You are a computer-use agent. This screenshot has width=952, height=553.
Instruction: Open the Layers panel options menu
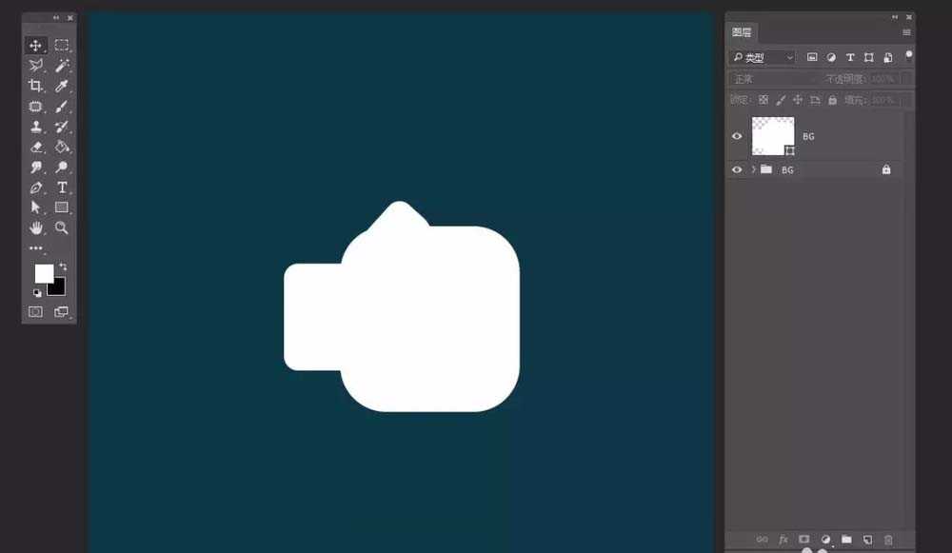906,32
